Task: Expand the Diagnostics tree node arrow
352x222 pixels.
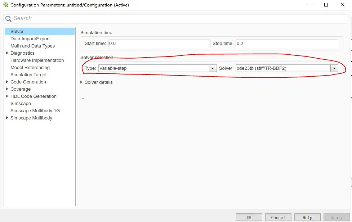Action: pos(7,53)
